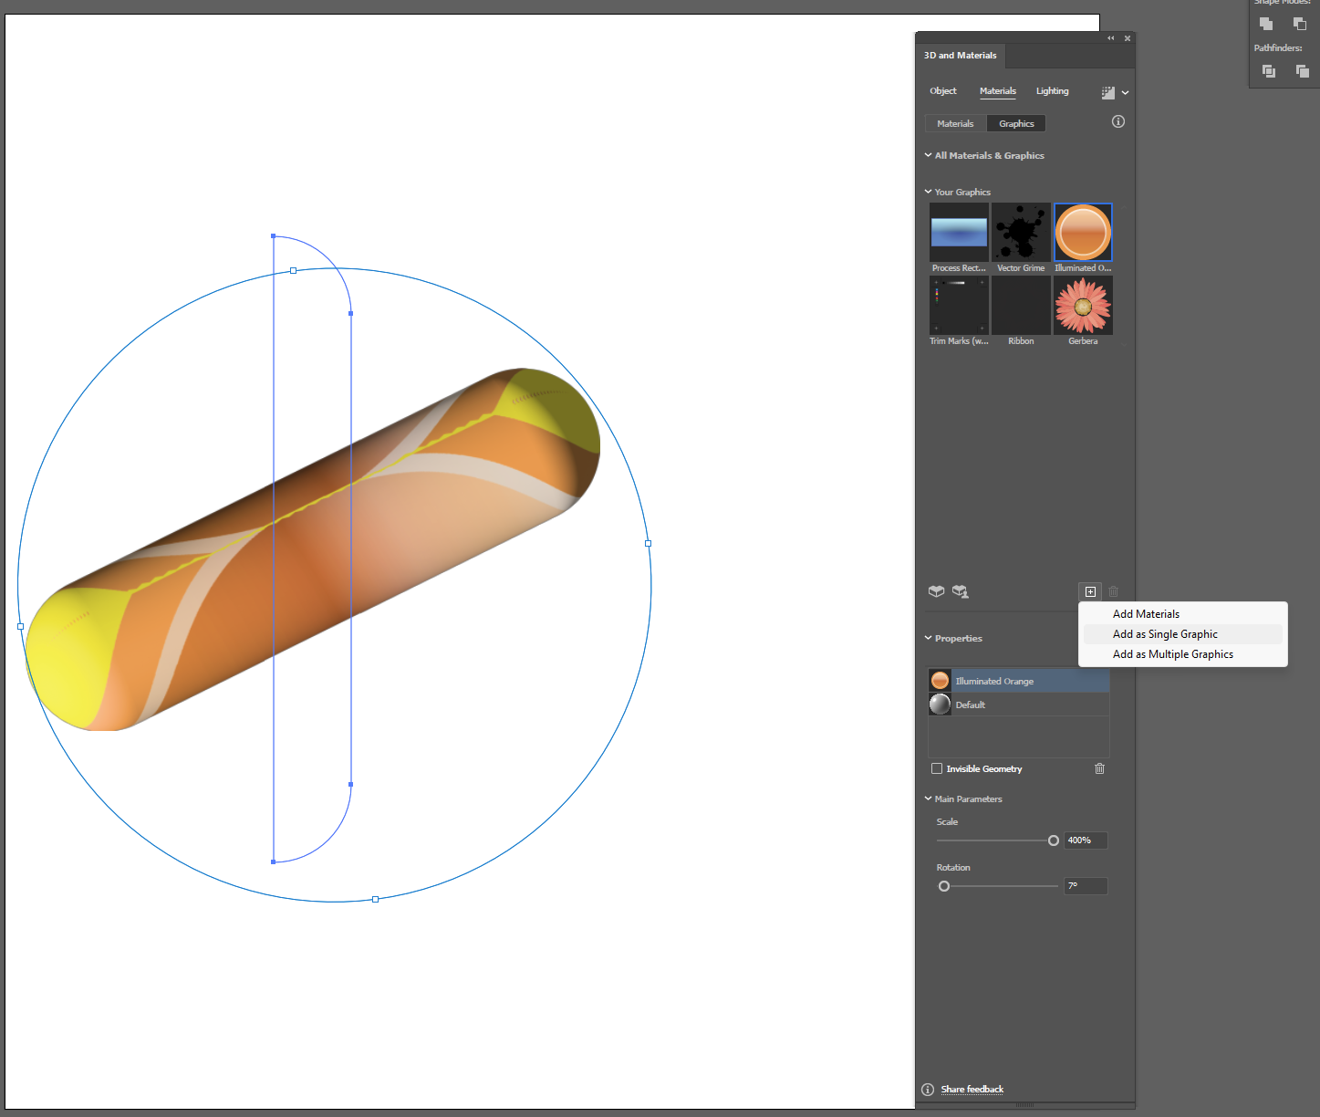Enable the Invisible Geometry checkbox
This screenshot has height=1117, width=1320.
coord(937,768)
